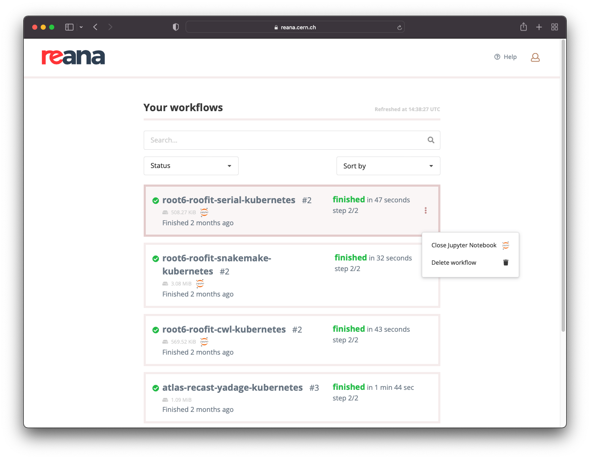The image size is (590, 459).
Task: Show Safari tab overview
Action: pos(554,27)
